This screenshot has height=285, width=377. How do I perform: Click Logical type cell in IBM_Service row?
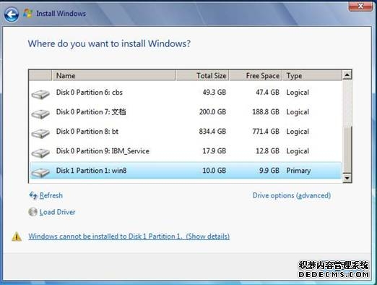coord(298,151)
